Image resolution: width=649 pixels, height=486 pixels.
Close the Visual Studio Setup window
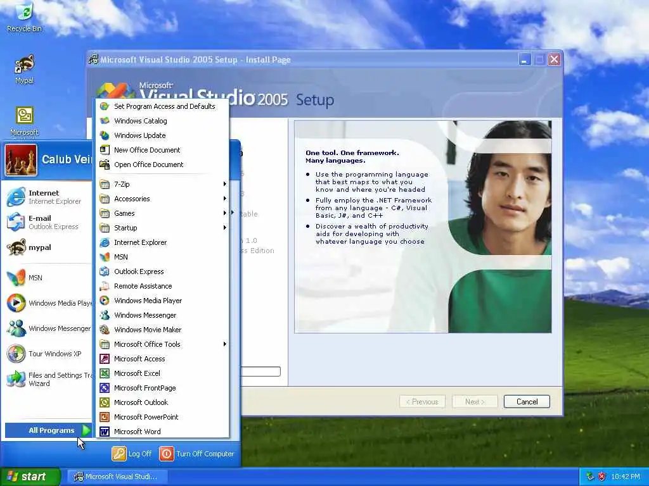(554, 59)
